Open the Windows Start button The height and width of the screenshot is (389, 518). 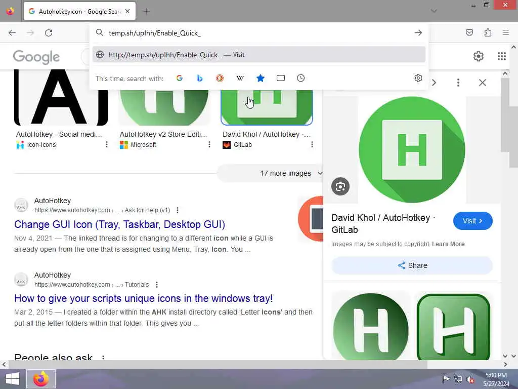(x=13, y=379)
